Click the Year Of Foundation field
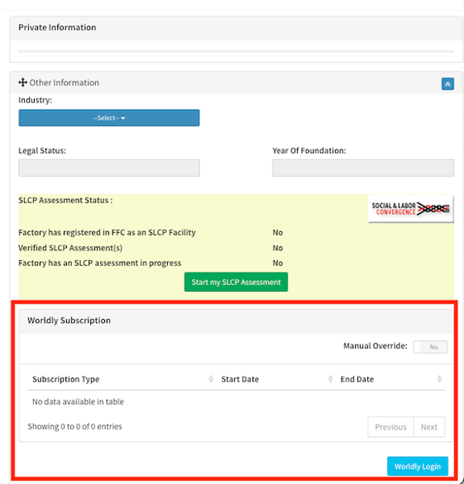This screenshot has width=464, height=484. (x=363, y=168)
